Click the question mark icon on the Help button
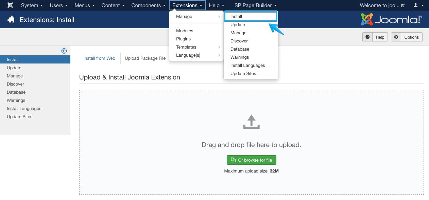429x200 pixels. (367, 37)
